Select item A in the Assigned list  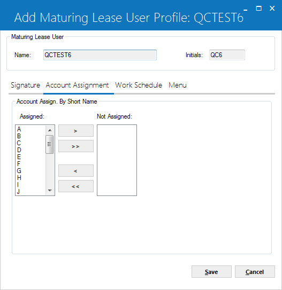[31, 129]
